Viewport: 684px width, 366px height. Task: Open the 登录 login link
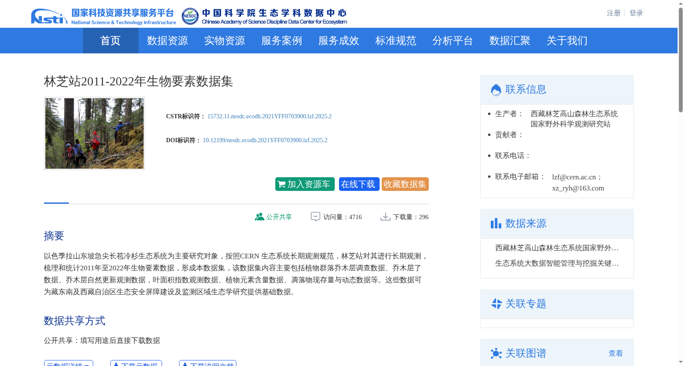coord(636,13)
